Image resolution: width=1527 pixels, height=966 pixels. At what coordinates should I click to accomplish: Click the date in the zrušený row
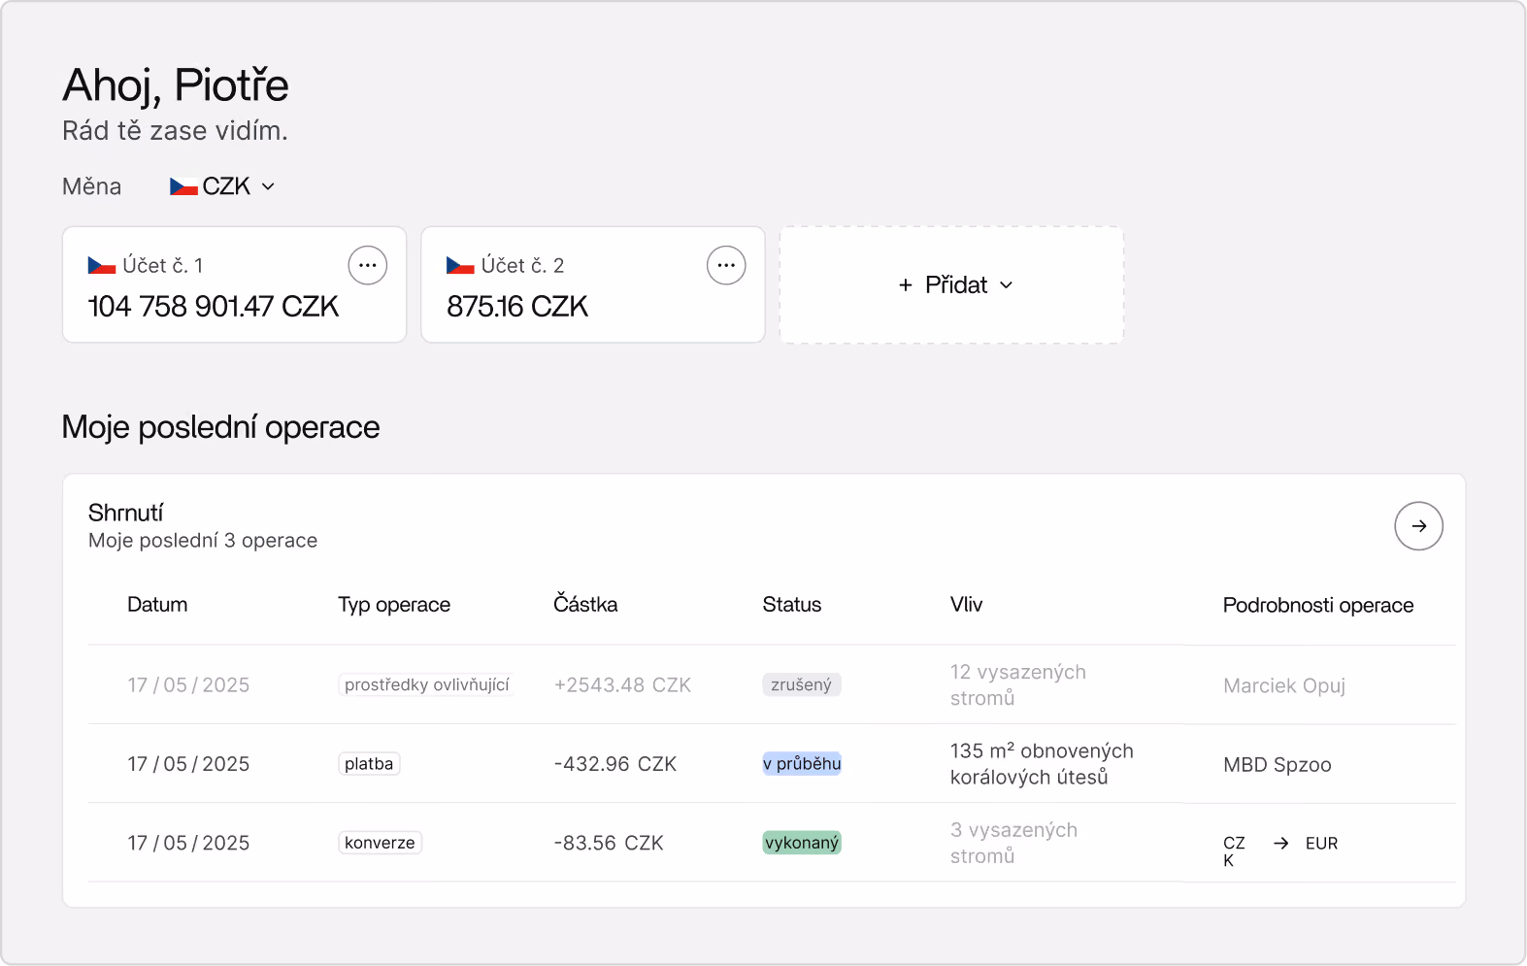point(188,685)
